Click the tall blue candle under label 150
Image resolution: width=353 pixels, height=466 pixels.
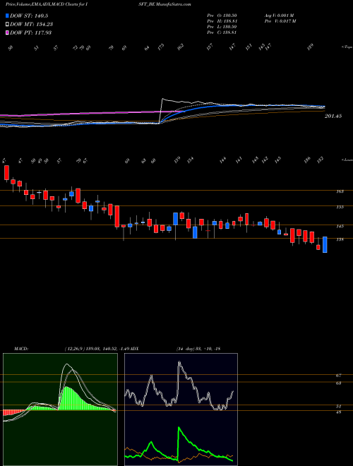click(x=175, y=219)
